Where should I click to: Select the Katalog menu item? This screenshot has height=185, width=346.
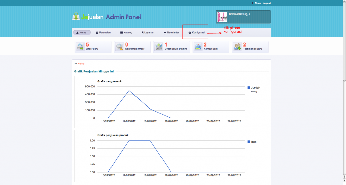point(126,33)
